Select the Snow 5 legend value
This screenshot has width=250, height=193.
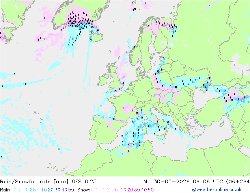[x=116, y=190]
